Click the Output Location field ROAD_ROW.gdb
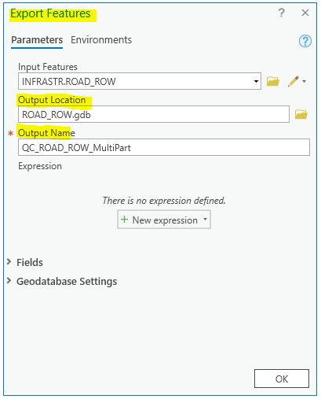 (x=154, y=114)
